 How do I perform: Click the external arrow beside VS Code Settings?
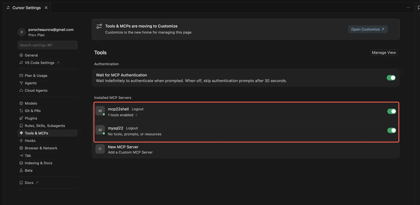58,63
